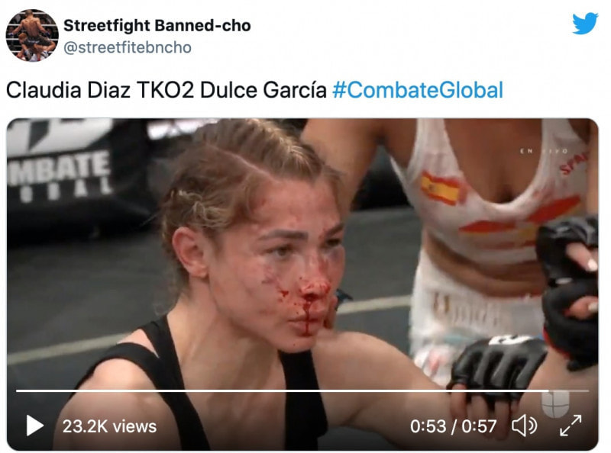This screenshot has width=611, height=453.
Task: Play the embedded tweet video
Action: (x=34, y=426)
